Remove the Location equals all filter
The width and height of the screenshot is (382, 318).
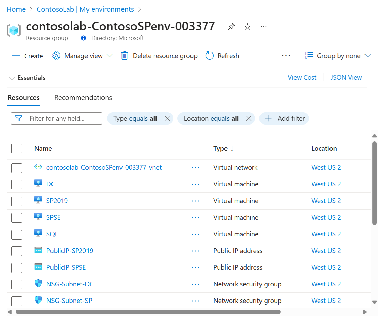[x=249, y=118]
